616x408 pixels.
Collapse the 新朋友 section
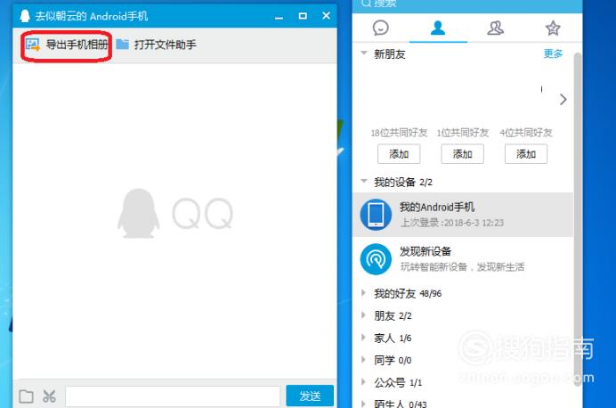[x=364, y=53]
